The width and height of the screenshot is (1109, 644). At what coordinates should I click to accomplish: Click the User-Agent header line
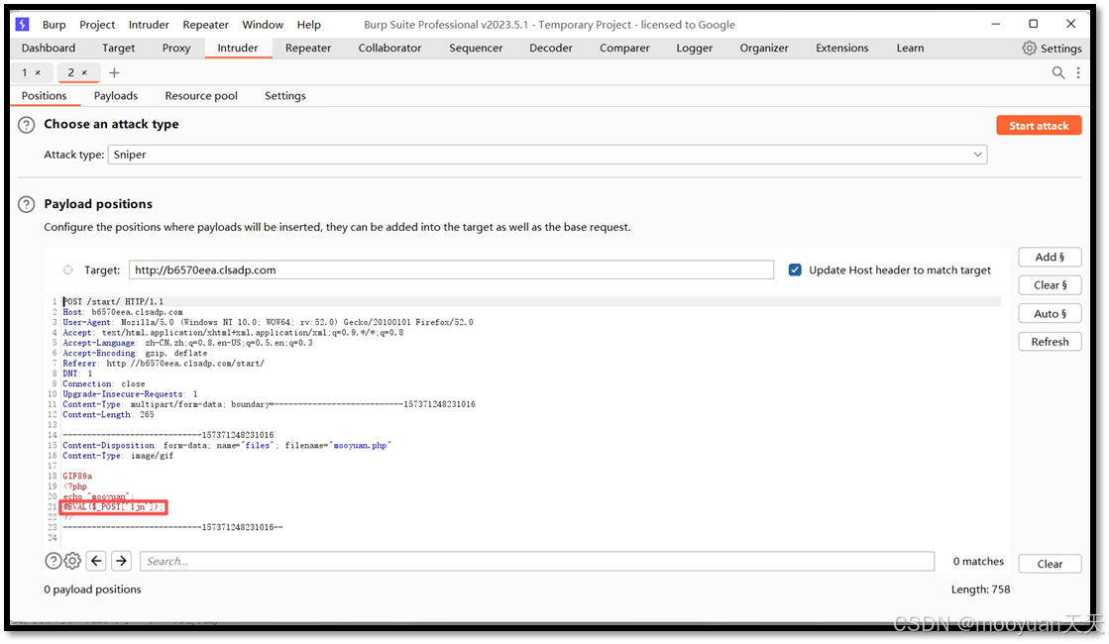coord(268,322)
